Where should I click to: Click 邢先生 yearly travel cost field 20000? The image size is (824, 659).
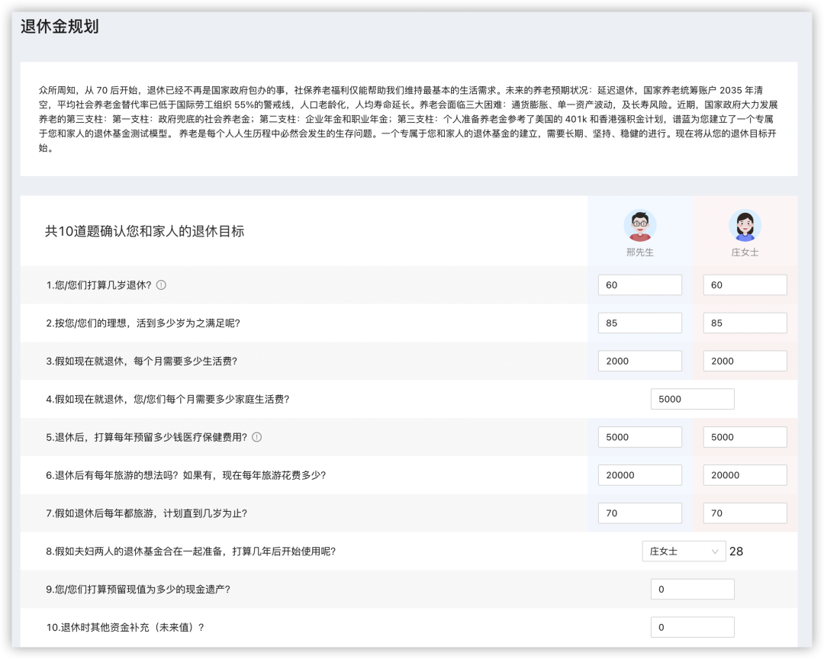pos(639,475)
